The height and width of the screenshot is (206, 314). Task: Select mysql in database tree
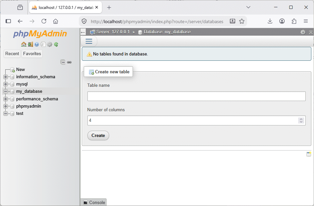(22, 84)
